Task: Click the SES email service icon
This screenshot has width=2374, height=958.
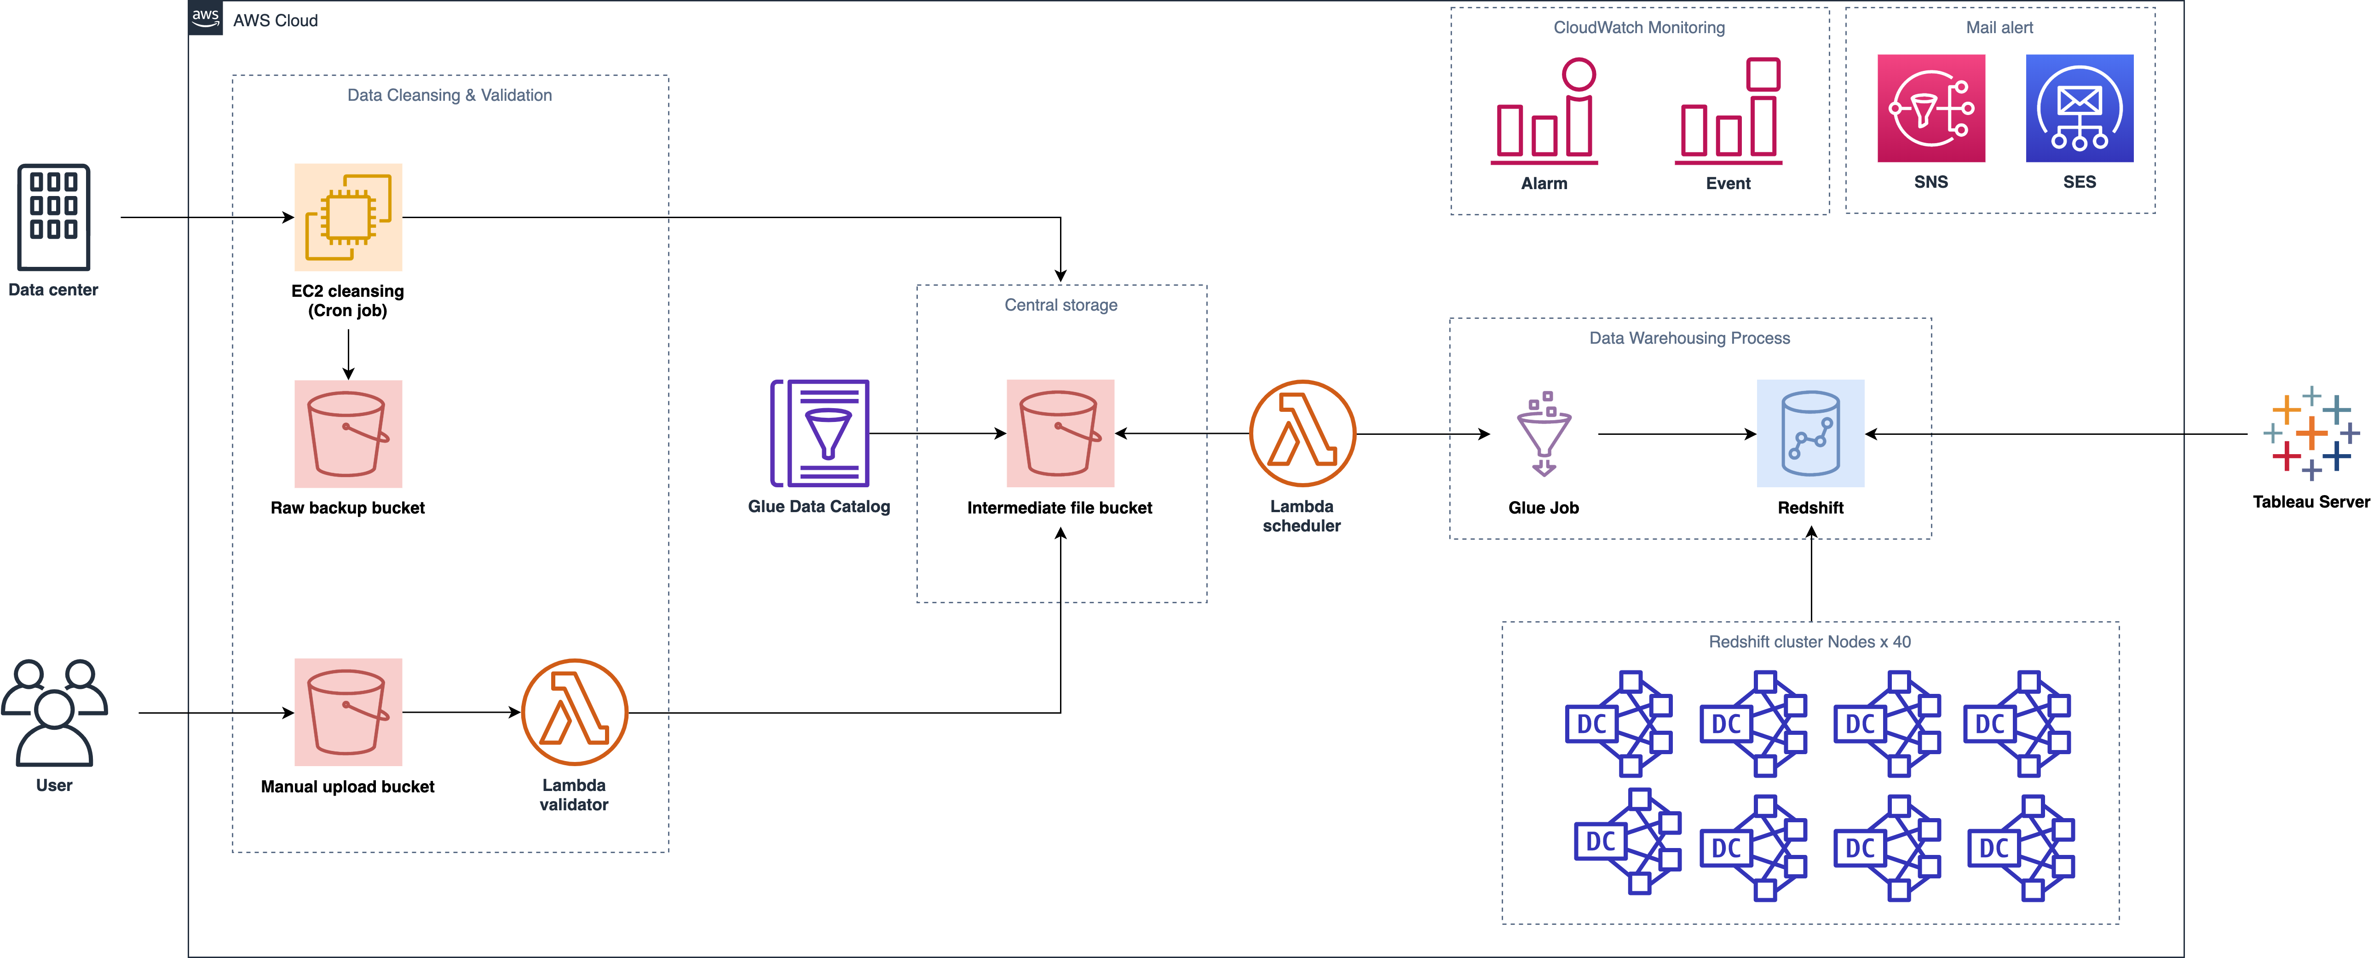Action: click(2079, 108)
